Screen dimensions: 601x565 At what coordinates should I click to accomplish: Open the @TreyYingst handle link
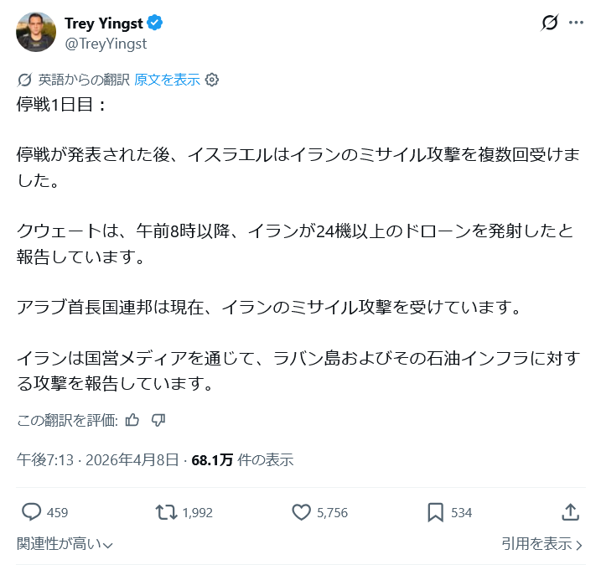tap(106, 43)
